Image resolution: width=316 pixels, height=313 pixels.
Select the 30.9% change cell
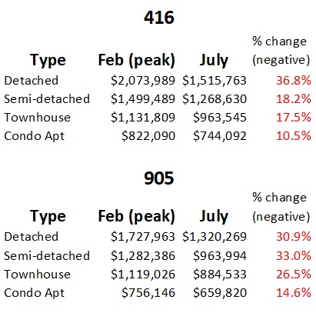point(294,237)
